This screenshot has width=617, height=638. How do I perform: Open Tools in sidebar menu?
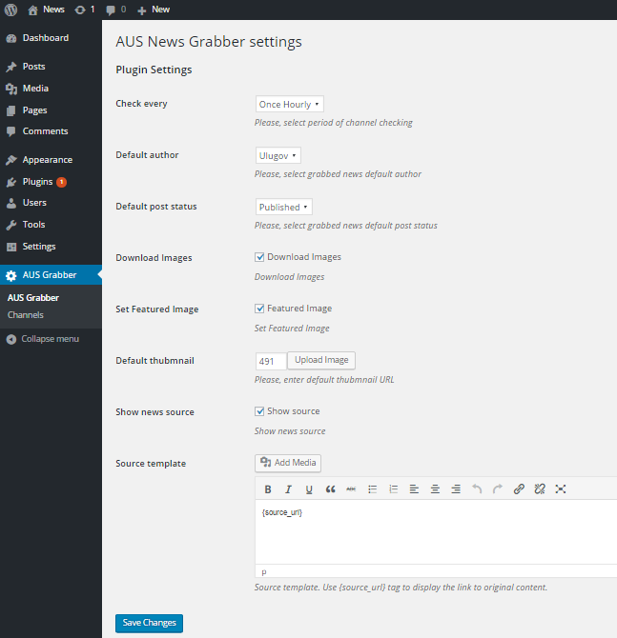[51, 225]
